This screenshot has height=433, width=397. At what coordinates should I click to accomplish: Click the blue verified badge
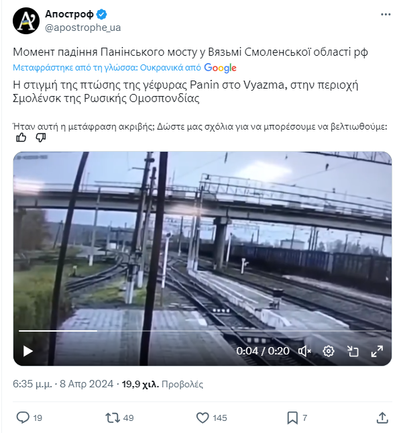click(x=101, y=14)
